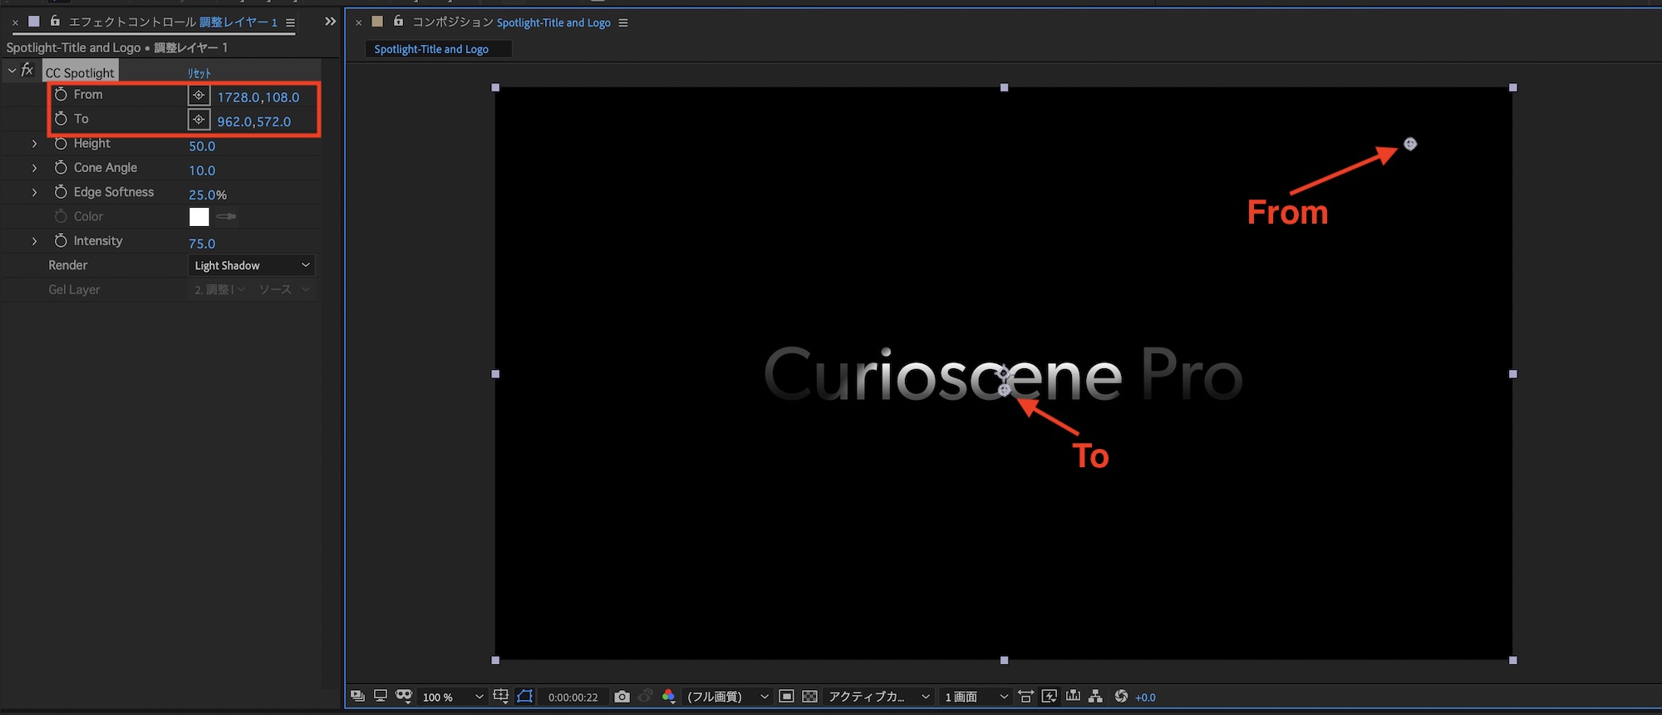Click the Intensity value 75.0

coord(202,244)
